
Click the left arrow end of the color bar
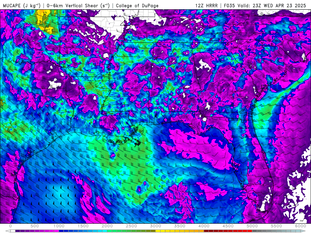pos(8,231)
